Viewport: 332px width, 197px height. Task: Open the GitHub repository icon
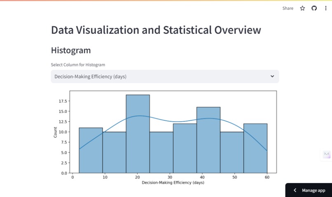click(x=314, y=8)
